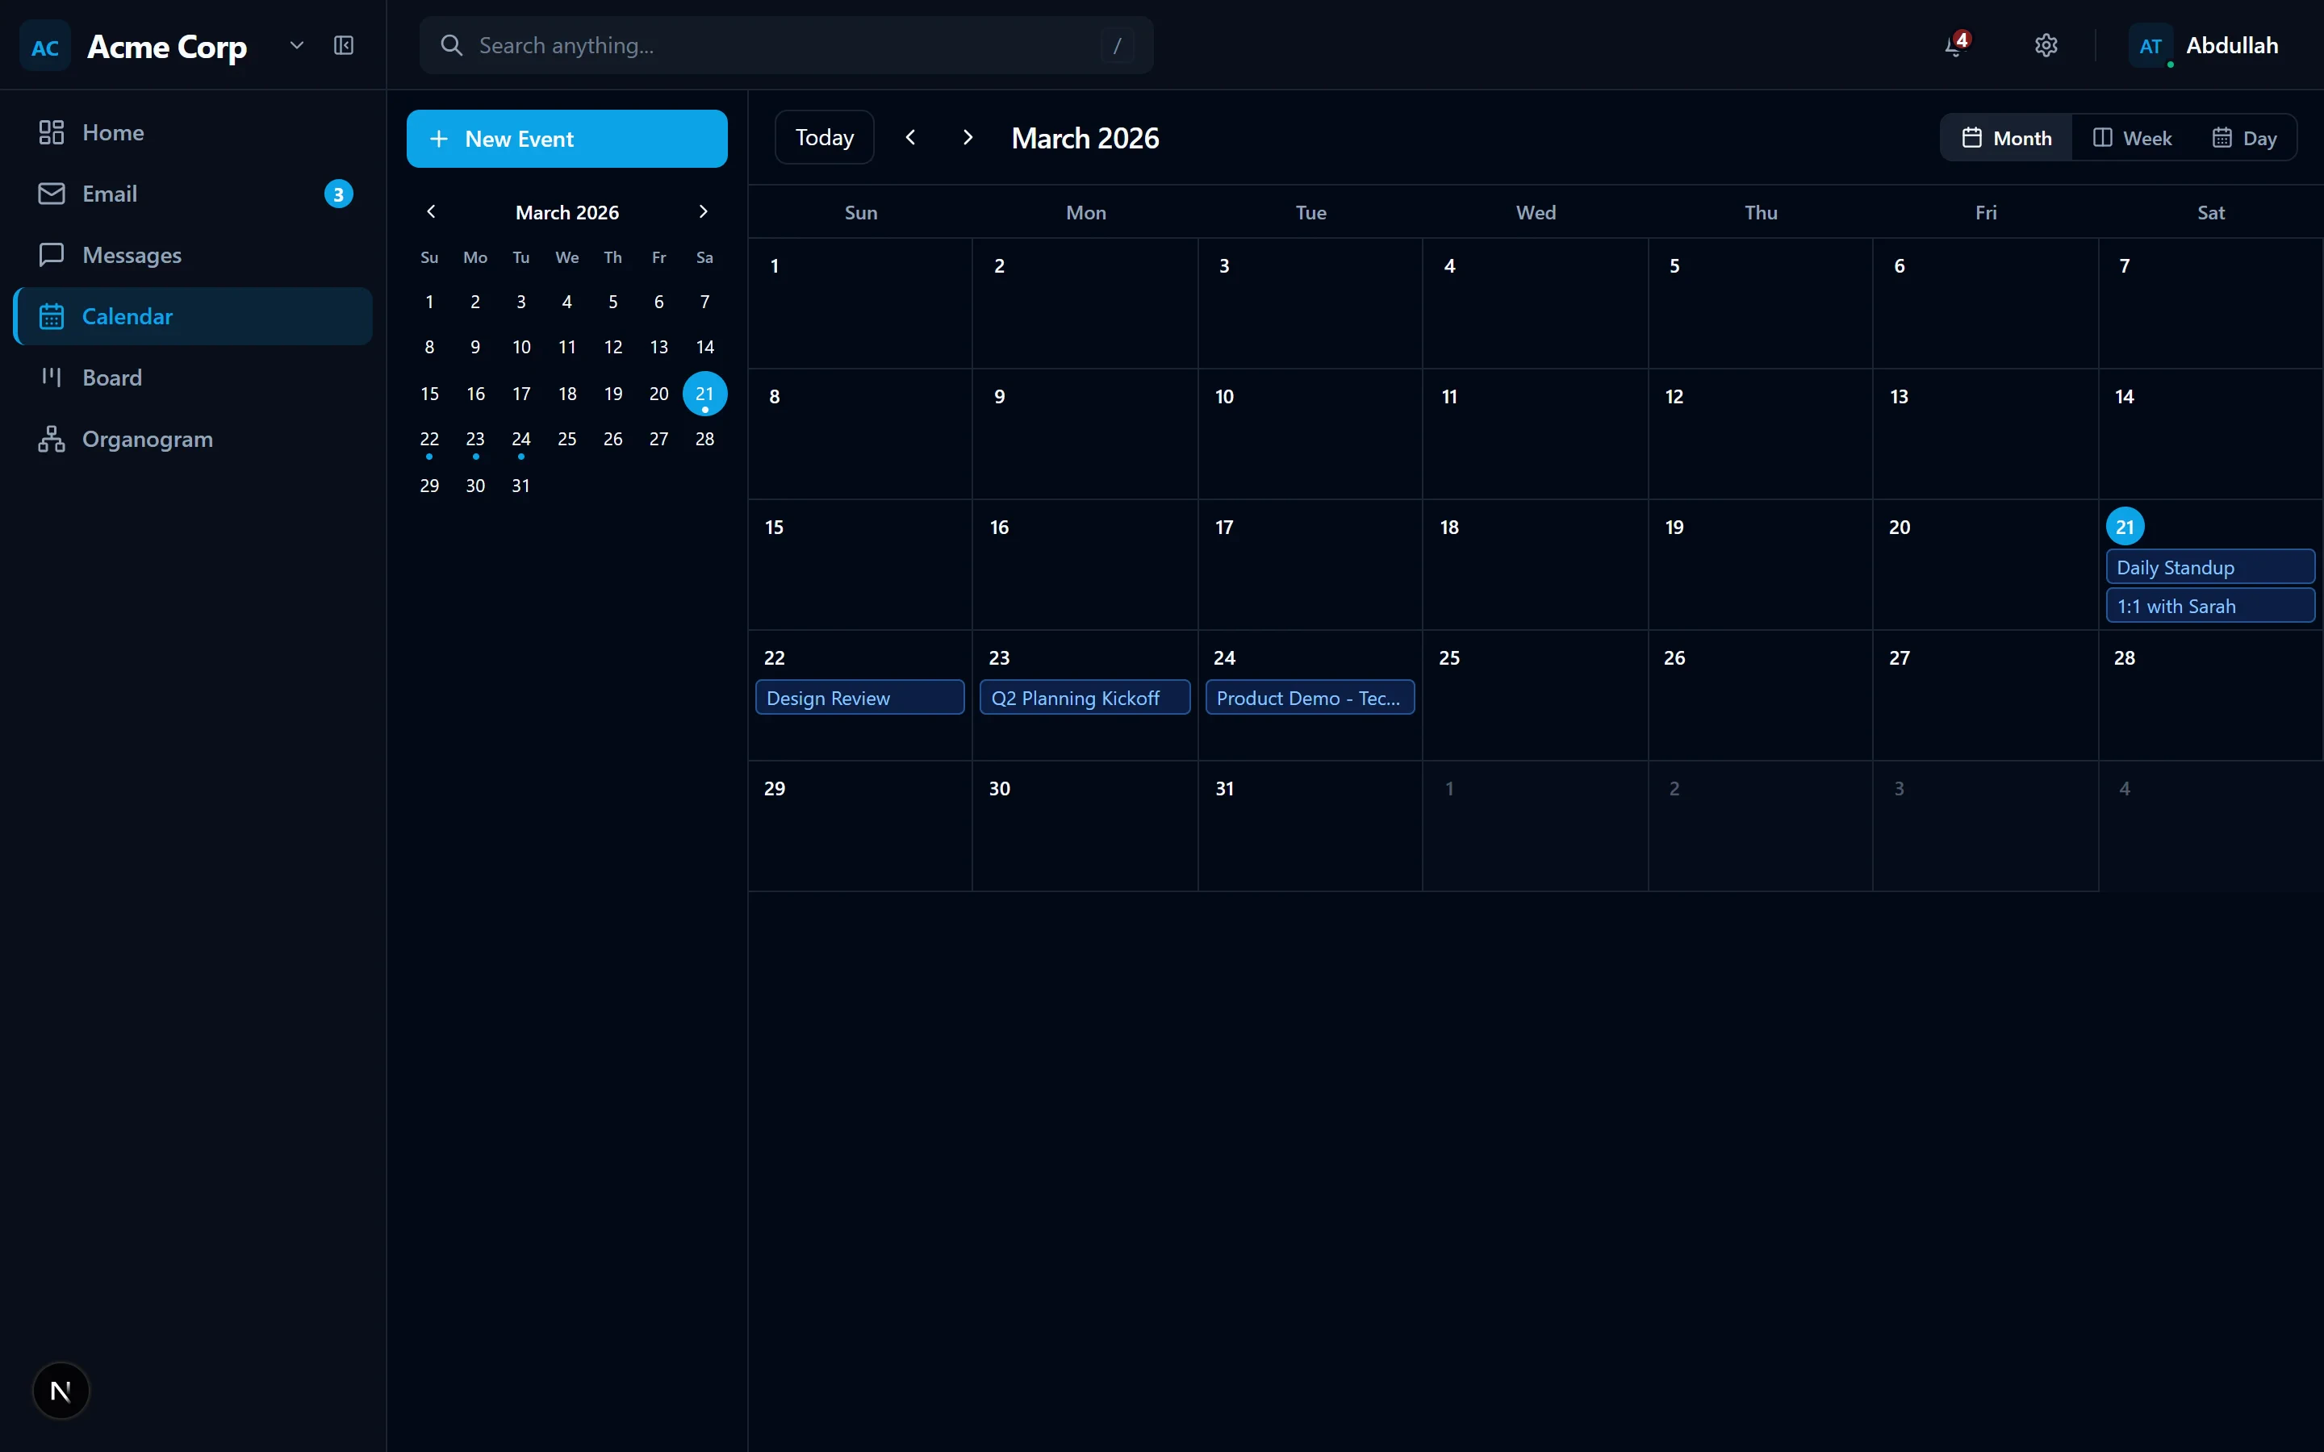Open the Home menu item
Screen dimensions: 2324x1452
[x=113, y=132]
